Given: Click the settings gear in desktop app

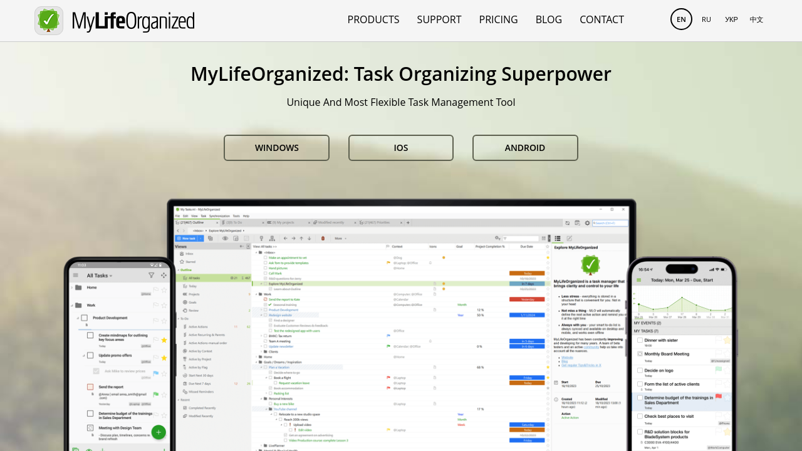Looking at the screenshot, I should pos(587,222).
